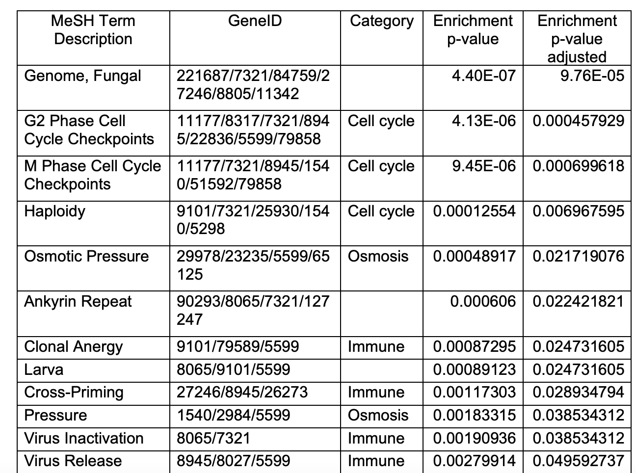Click the gene IDs '8945/8027/5599'
The height and width of the screenshot is (473, 636).
234,461
